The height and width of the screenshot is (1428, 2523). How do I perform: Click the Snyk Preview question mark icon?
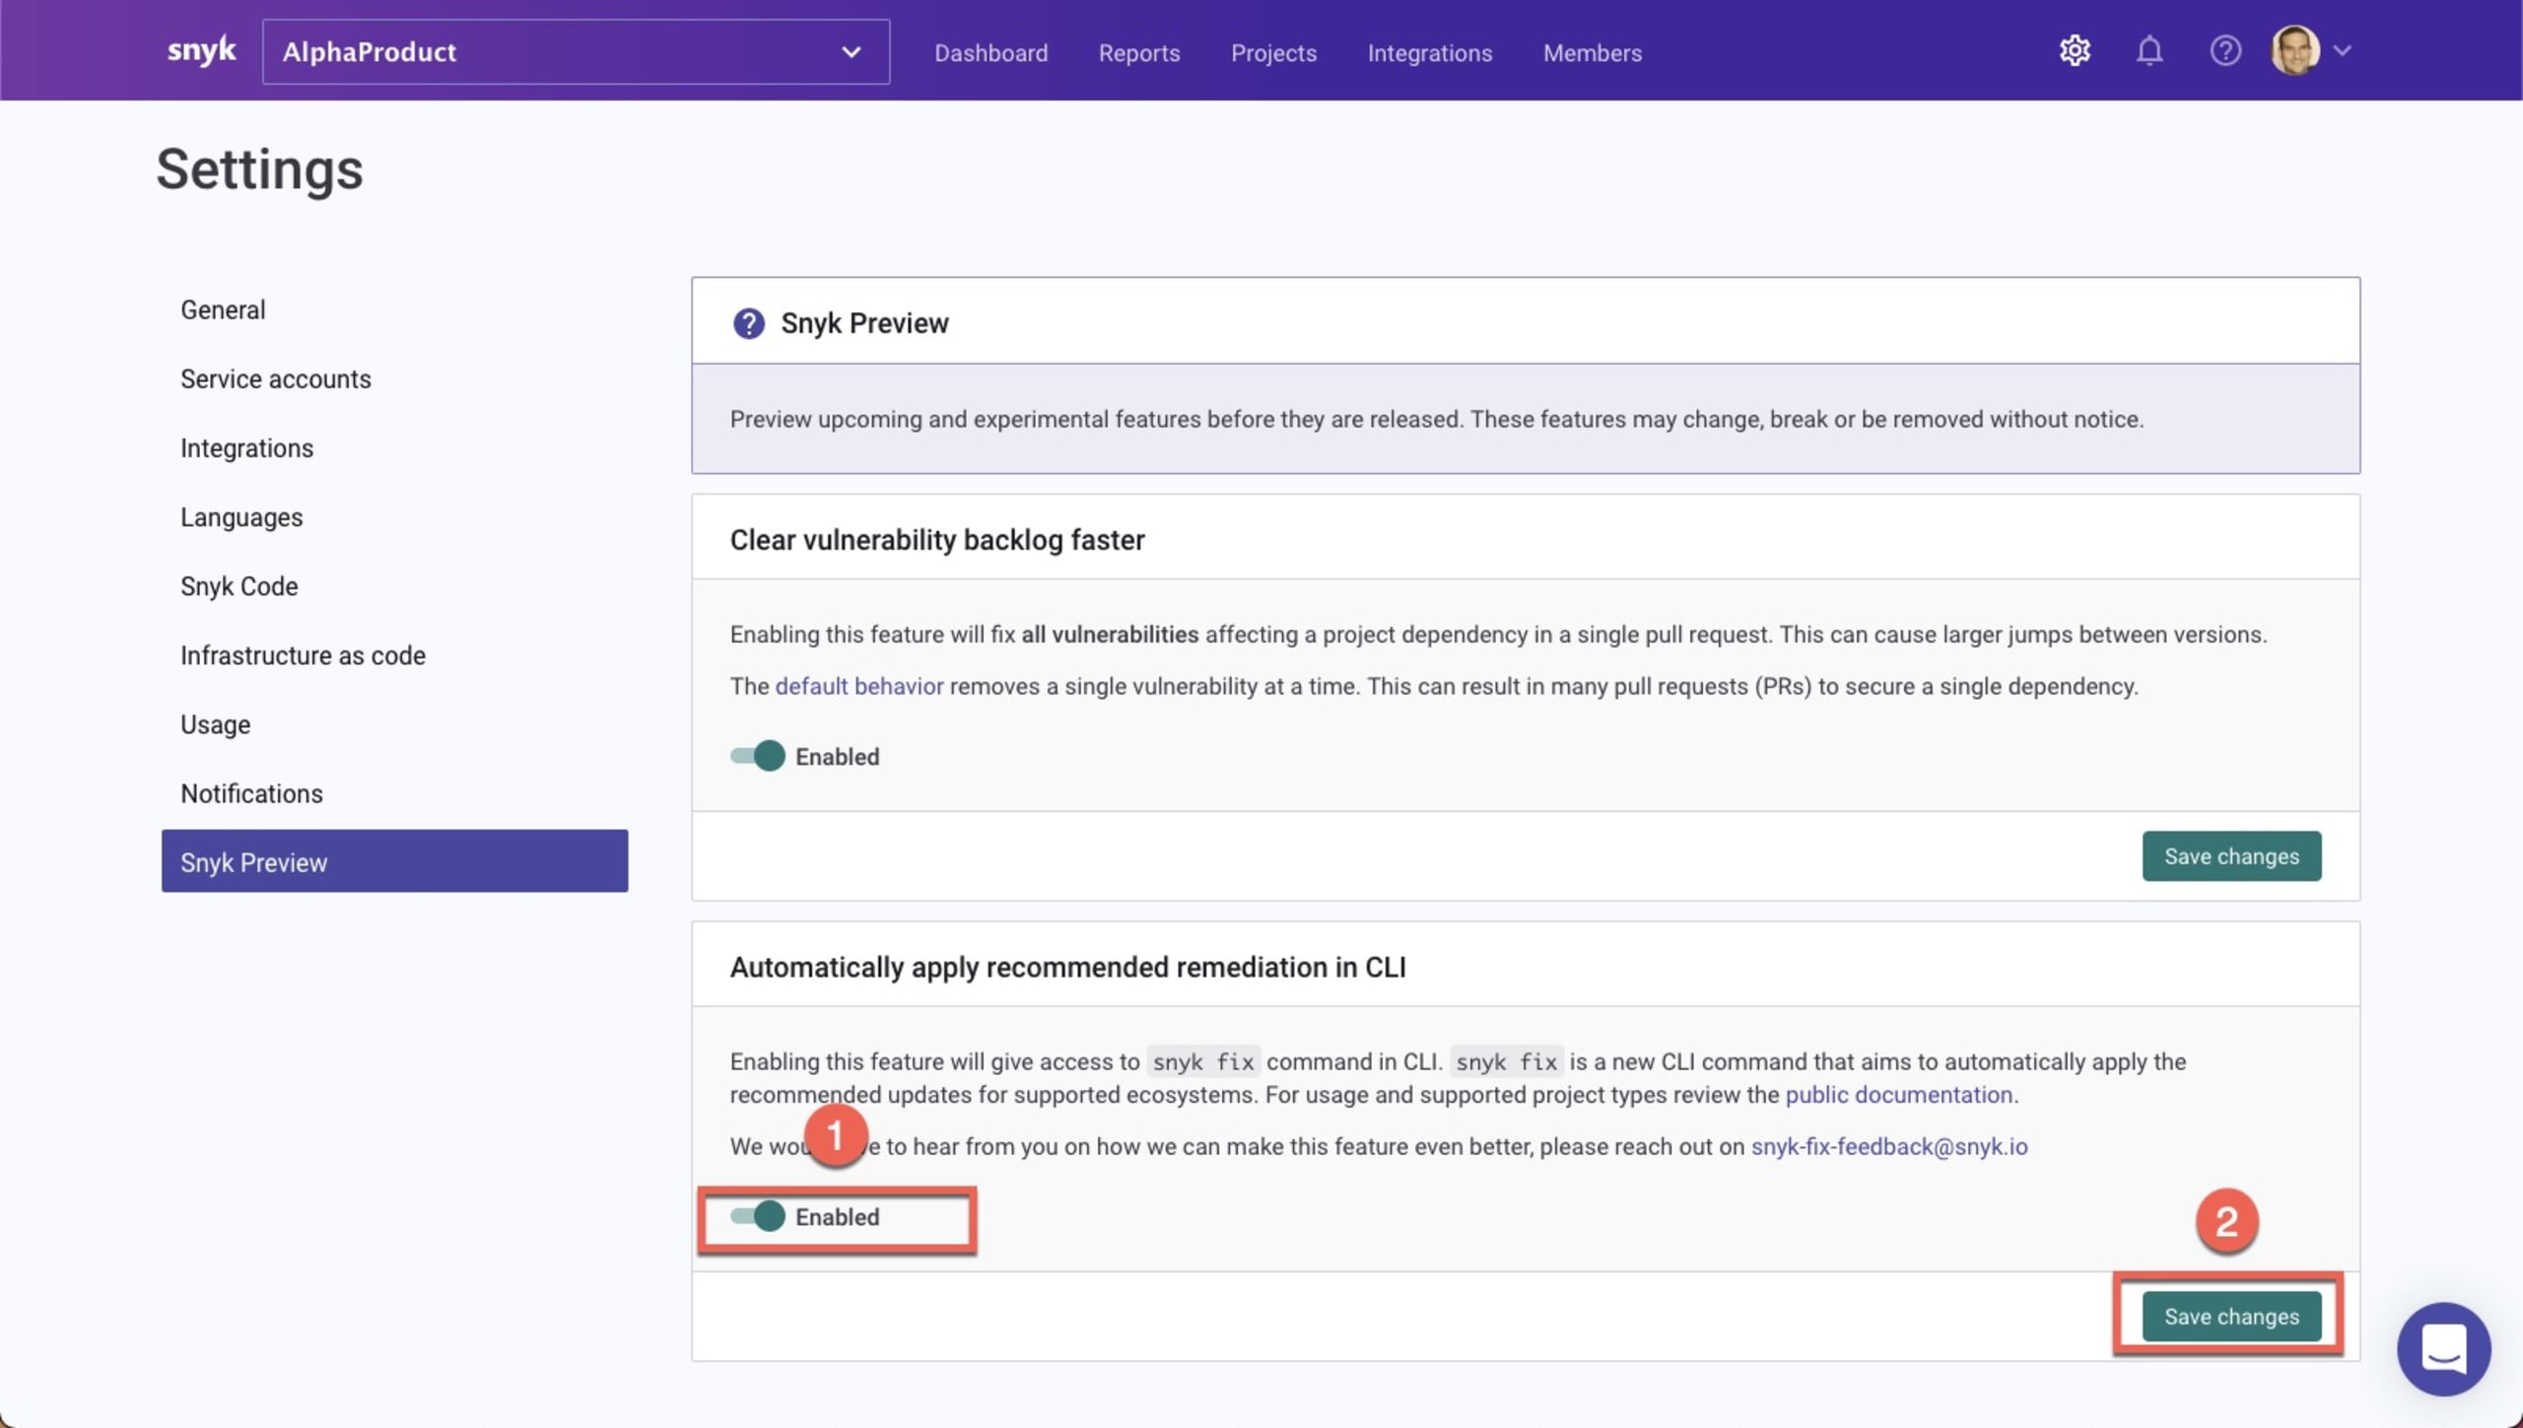tap(748, 323)
